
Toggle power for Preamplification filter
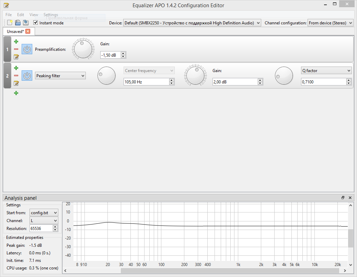coord(27,49)
